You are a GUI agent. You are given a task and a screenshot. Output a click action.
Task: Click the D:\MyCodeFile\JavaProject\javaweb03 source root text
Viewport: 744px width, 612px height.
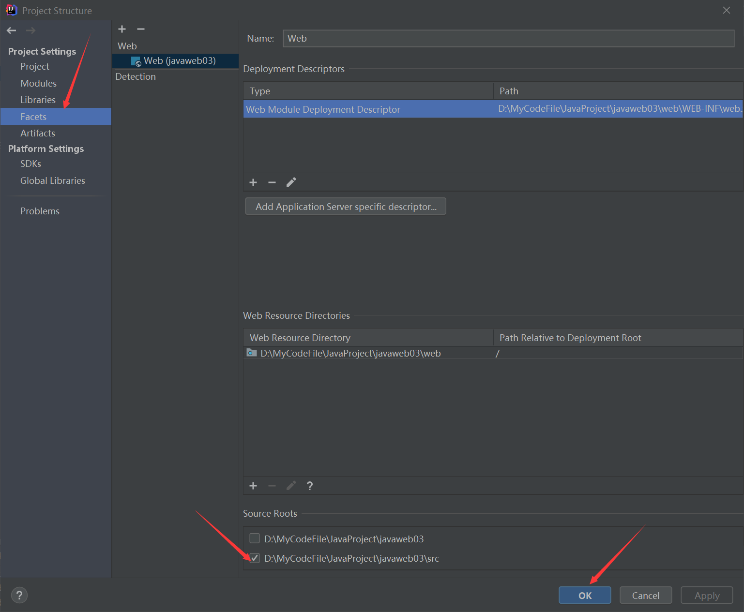[344, 539]
